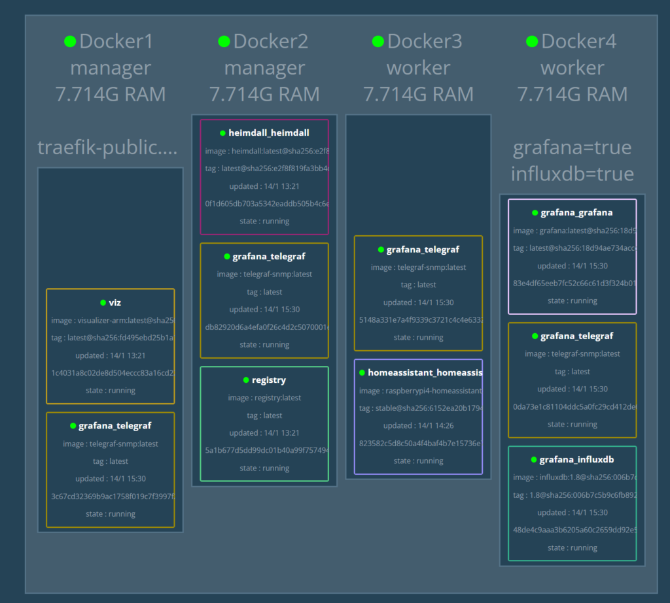670x603 pixels.
Task: Open the grafana_influxdb service title
Action: pyautogui.click(x=576, y=460)
